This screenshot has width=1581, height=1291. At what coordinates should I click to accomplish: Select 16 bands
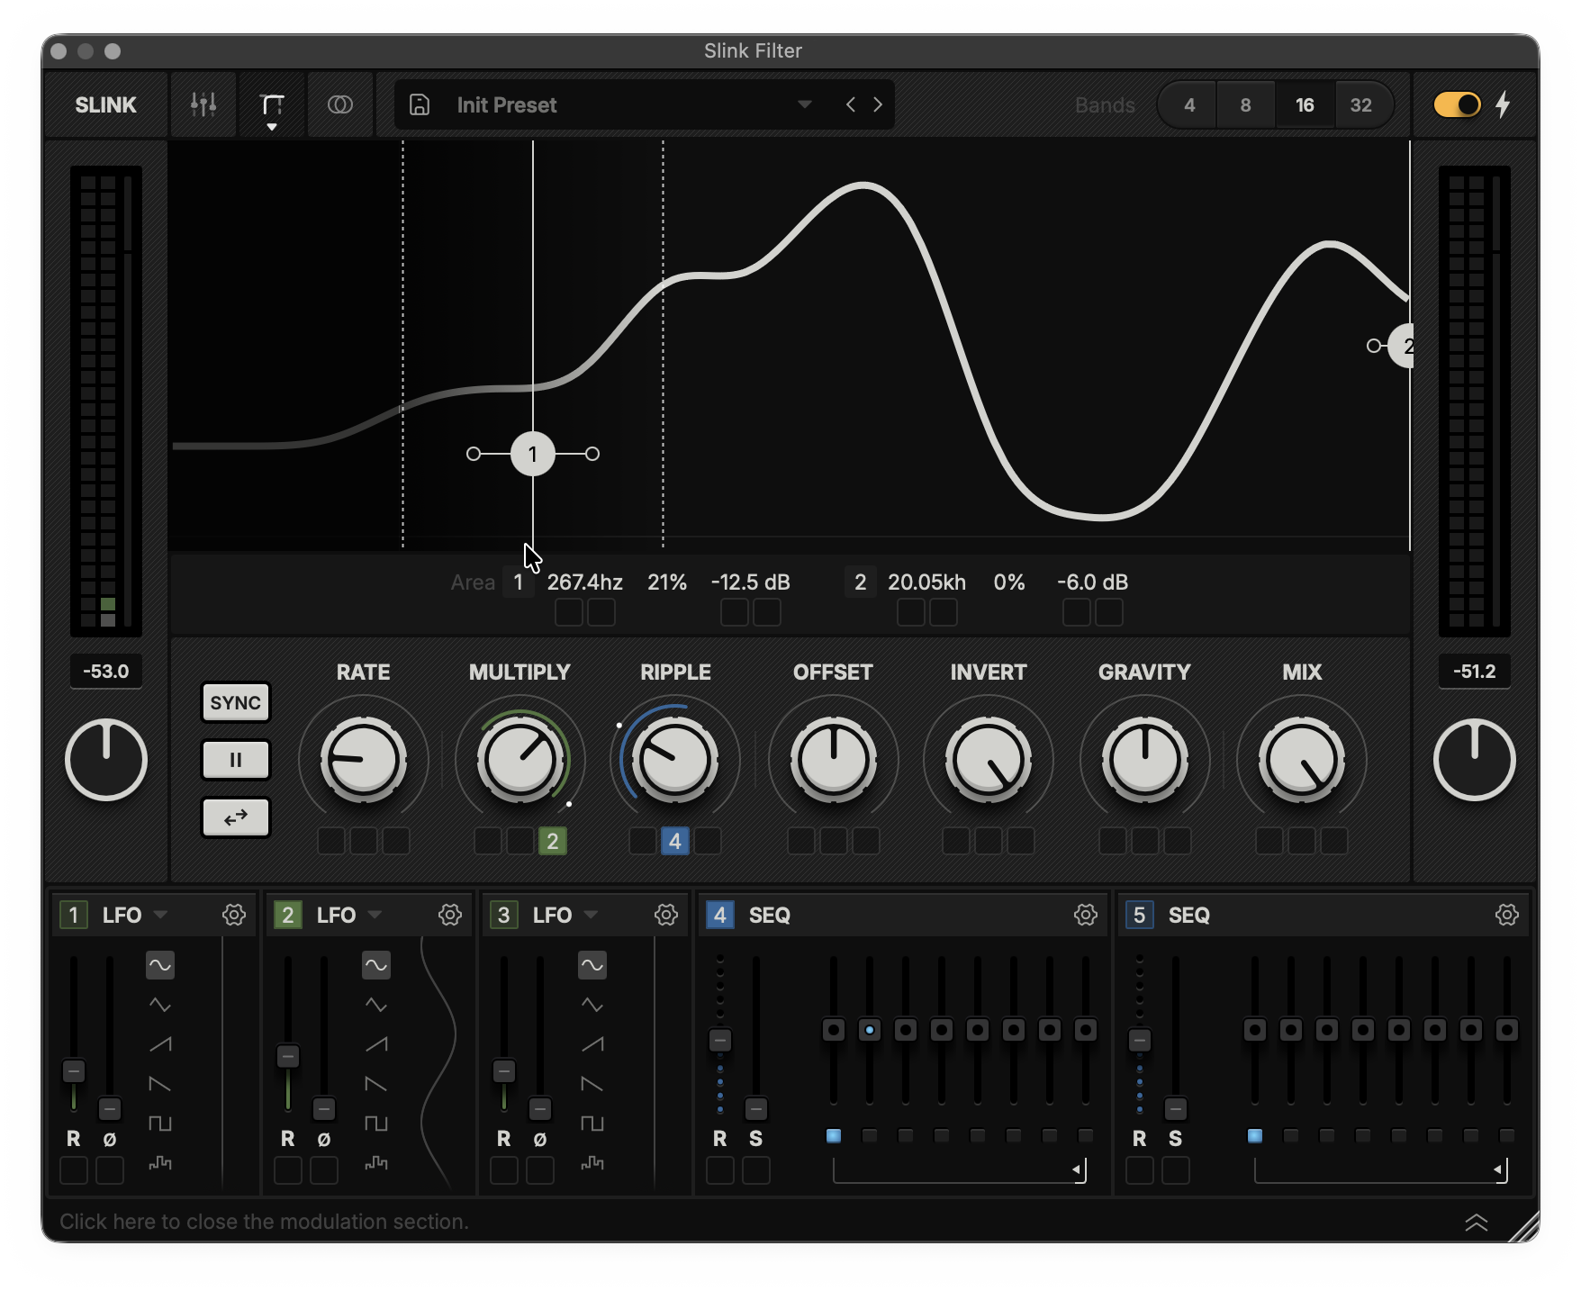pos(1305,105)
